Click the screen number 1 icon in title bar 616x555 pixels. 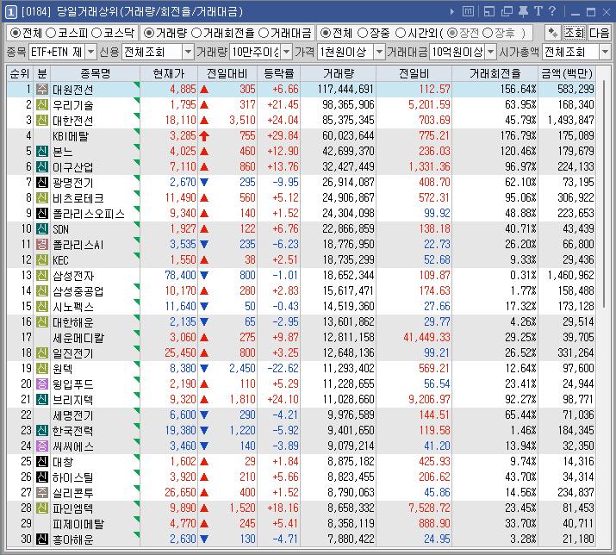coord(10,12)
